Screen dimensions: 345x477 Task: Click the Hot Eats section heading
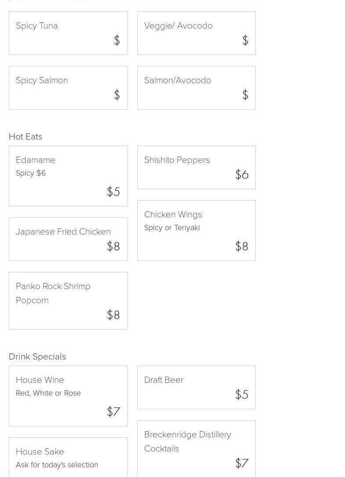point(25,136)
